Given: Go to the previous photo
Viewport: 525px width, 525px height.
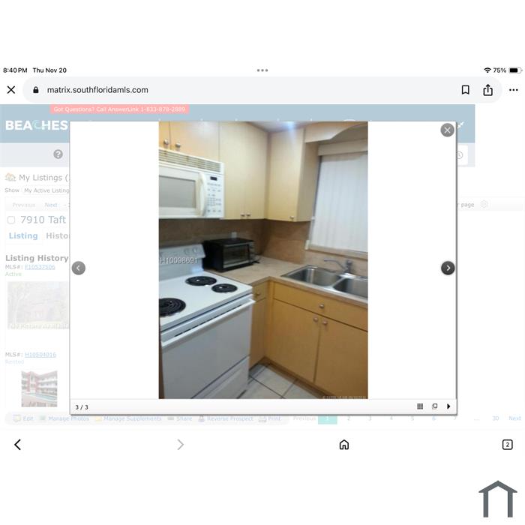Looking at the screenshot, I should tap(79, 268).
